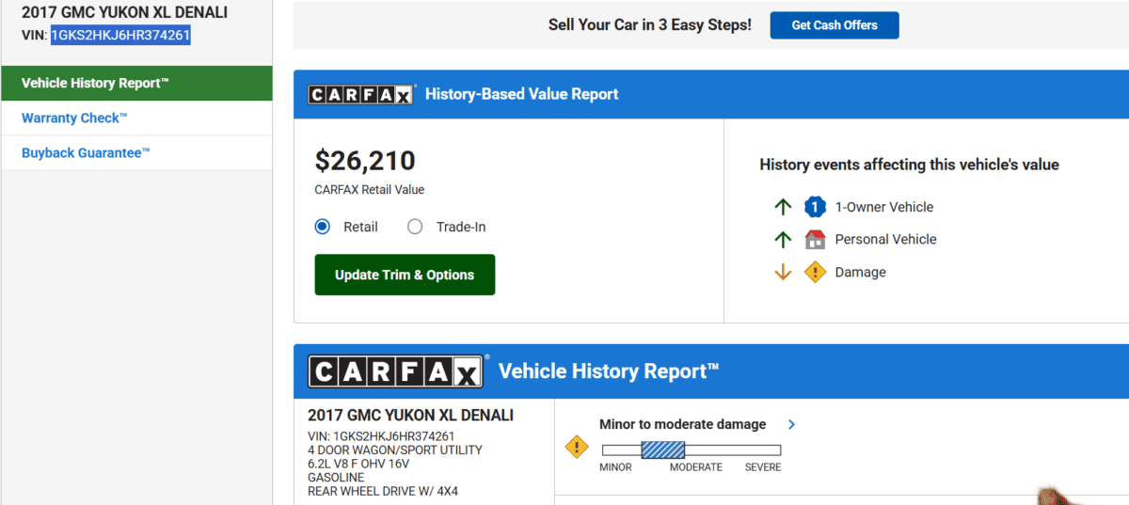
Task: Click the Minor to moderate damage link
Action: click(x=682, y=424)
